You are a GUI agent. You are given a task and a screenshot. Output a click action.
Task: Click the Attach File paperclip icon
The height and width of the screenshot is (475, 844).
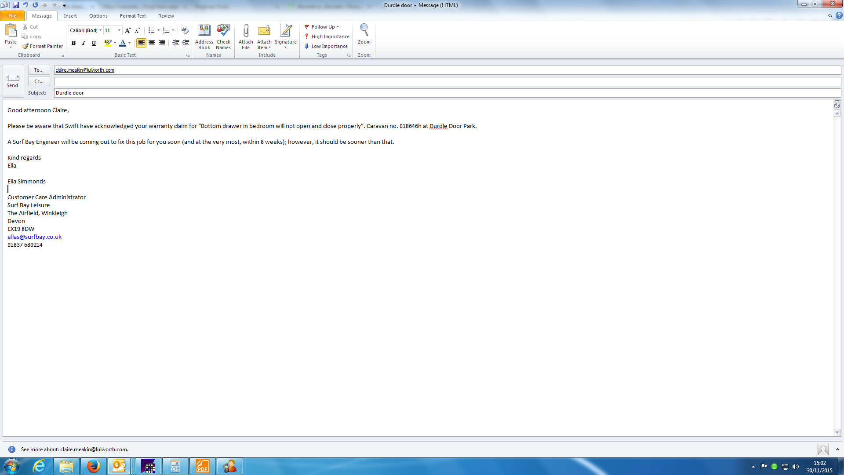(246, 31)
